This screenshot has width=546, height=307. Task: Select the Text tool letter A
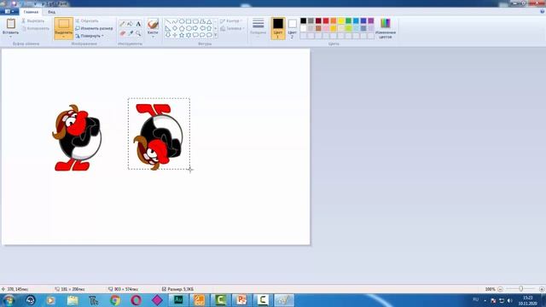coord(138,24)
